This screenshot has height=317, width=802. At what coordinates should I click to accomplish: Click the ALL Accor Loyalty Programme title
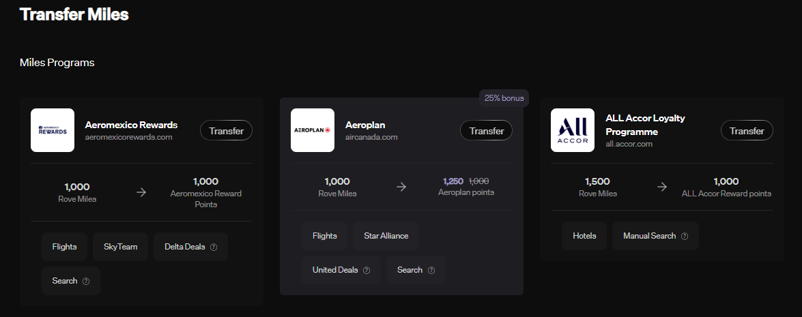645,125
